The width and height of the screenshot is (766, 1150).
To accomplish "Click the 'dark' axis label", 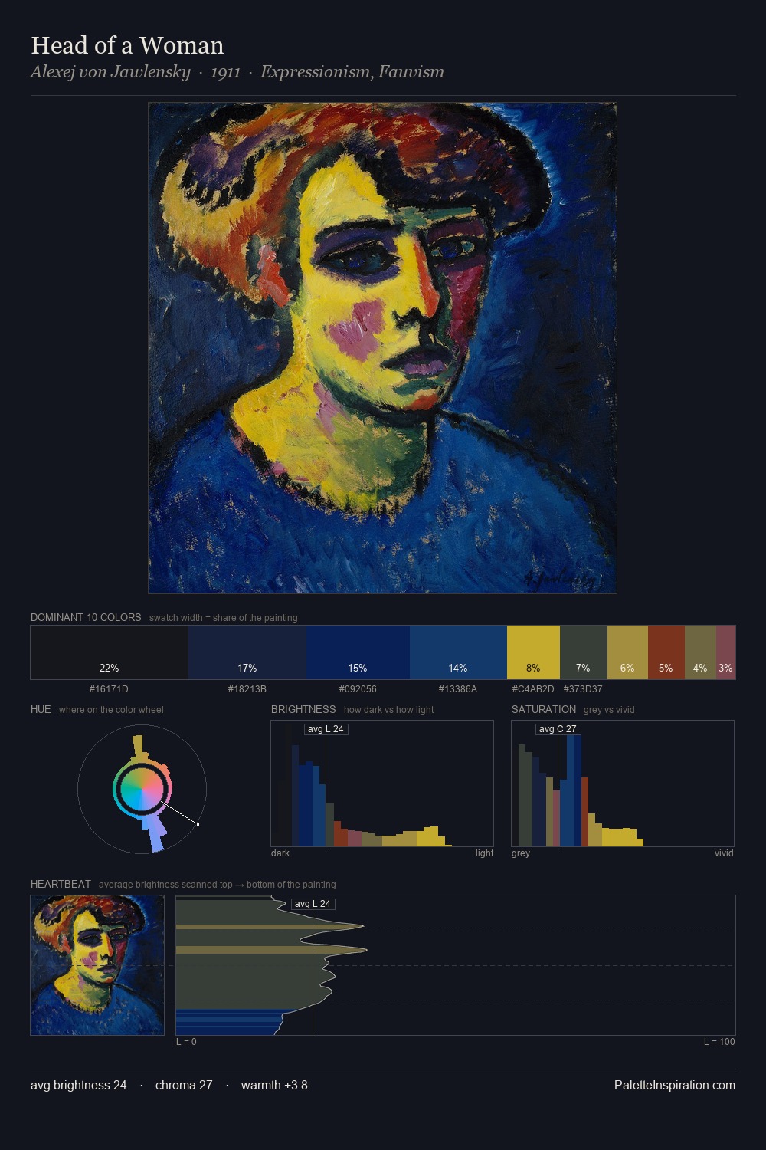I will click(280, 853).
